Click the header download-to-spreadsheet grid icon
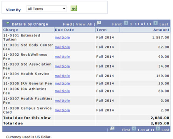This screenshot has height=139, width=173. pyautogui.click(x=99, y=23)
